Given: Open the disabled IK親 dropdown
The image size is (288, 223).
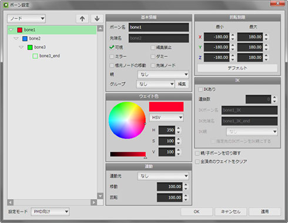Looking at the screenshot, I should (252, 131).
